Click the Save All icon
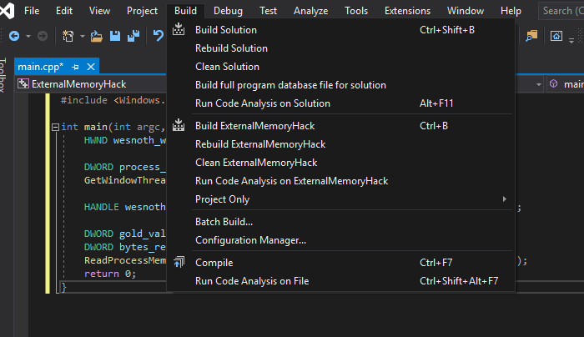584x337 pixels. 133,36
